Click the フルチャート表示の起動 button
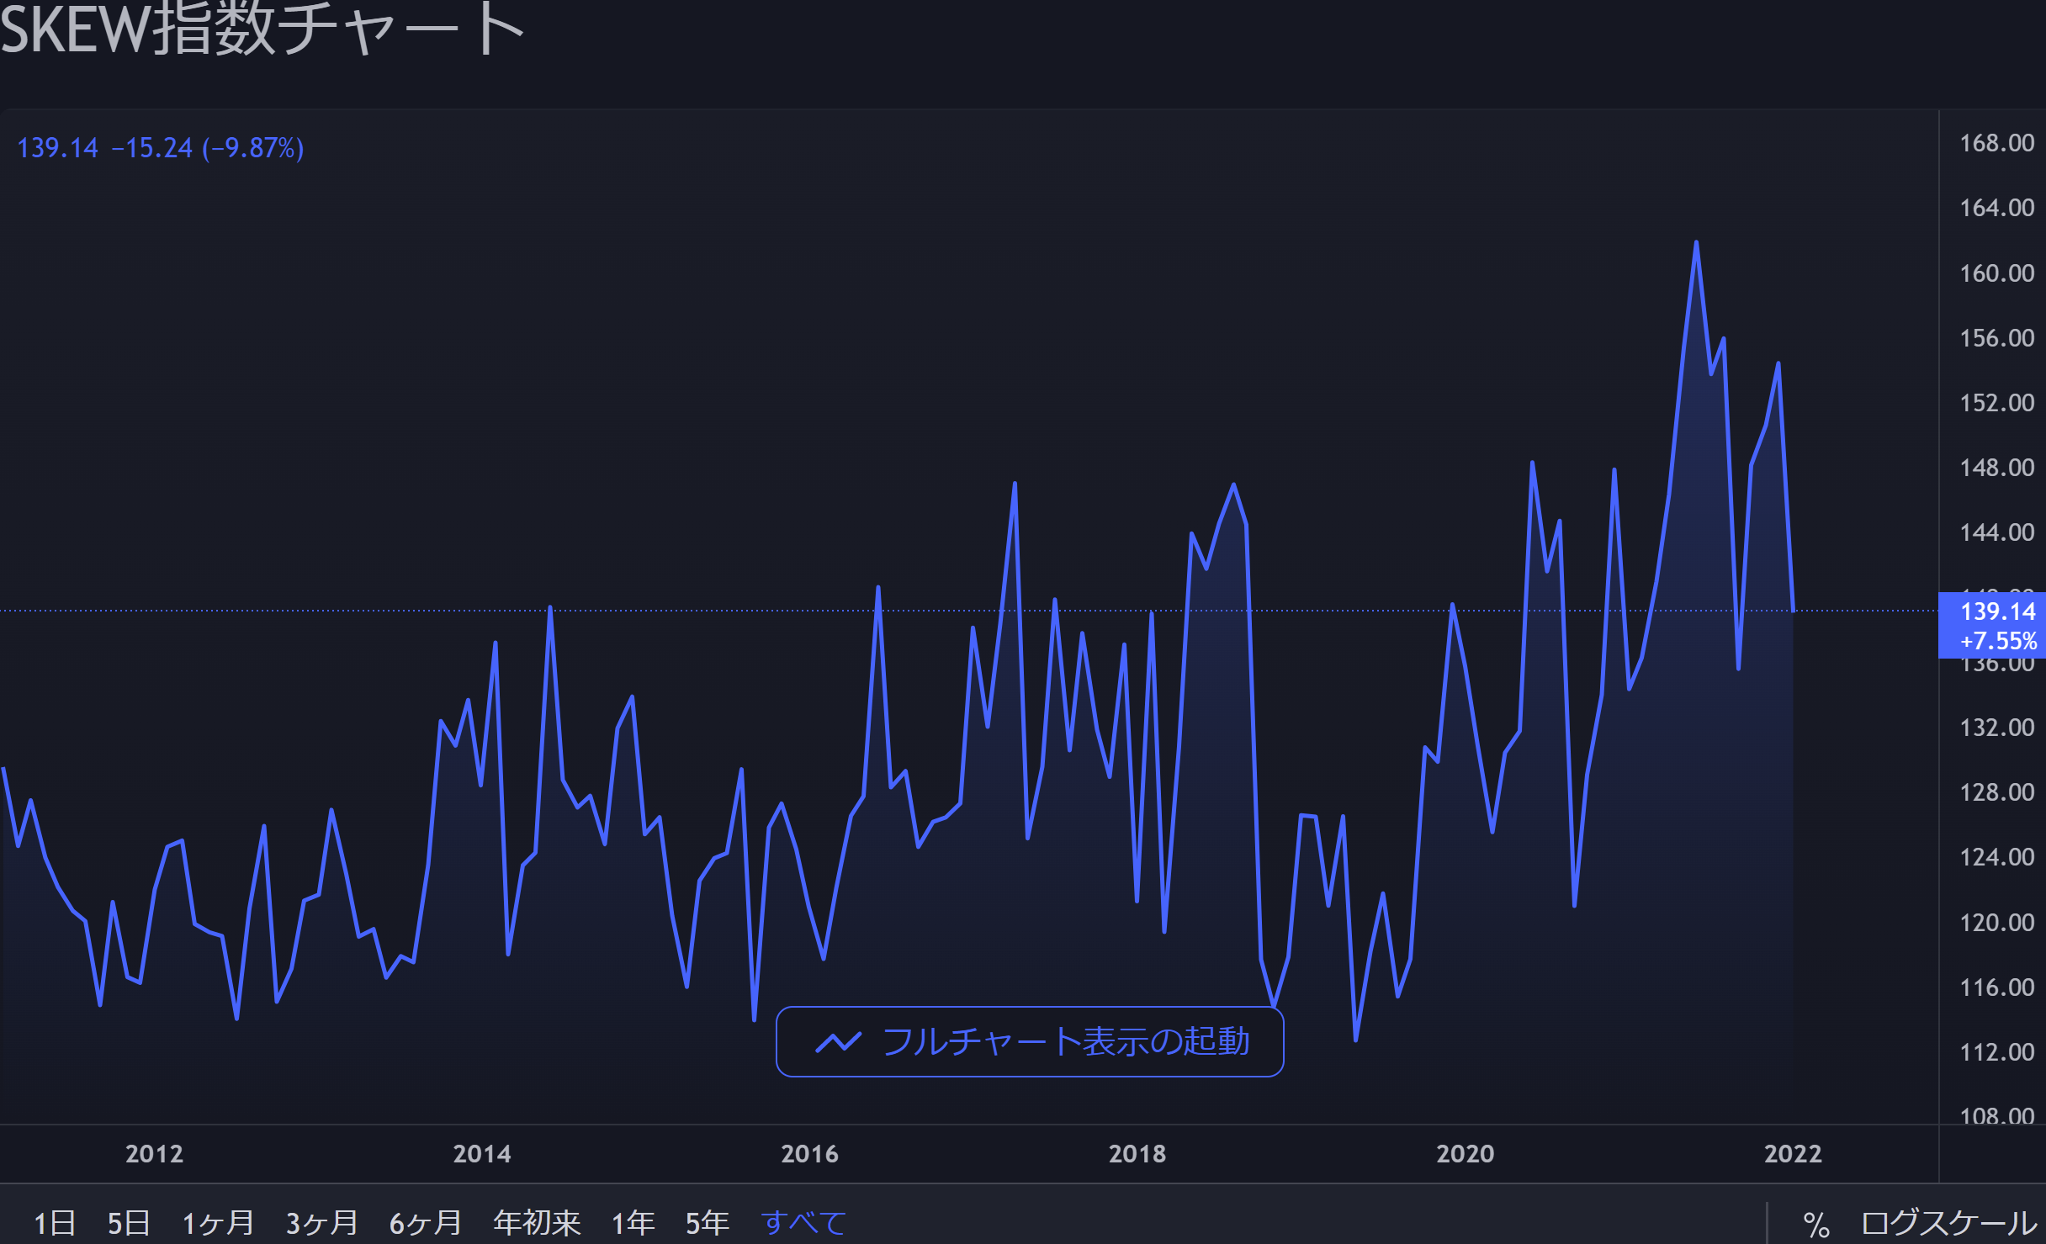Viewport: 2046px width, 1244px height. pos(1029,1041)
